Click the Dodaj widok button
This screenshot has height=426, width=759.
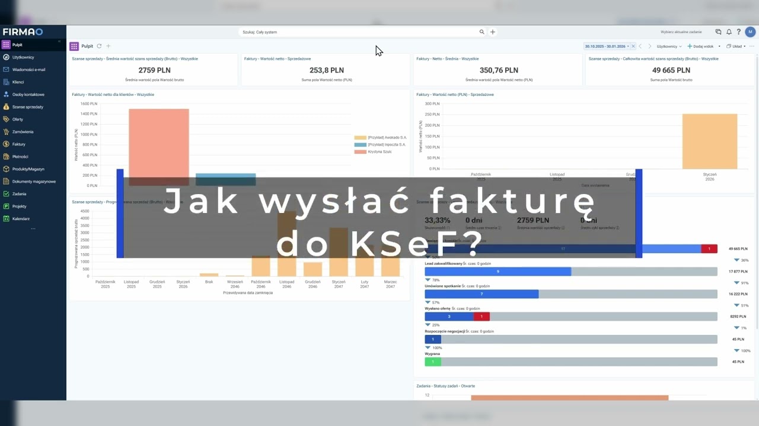click(x=700, y=46)
